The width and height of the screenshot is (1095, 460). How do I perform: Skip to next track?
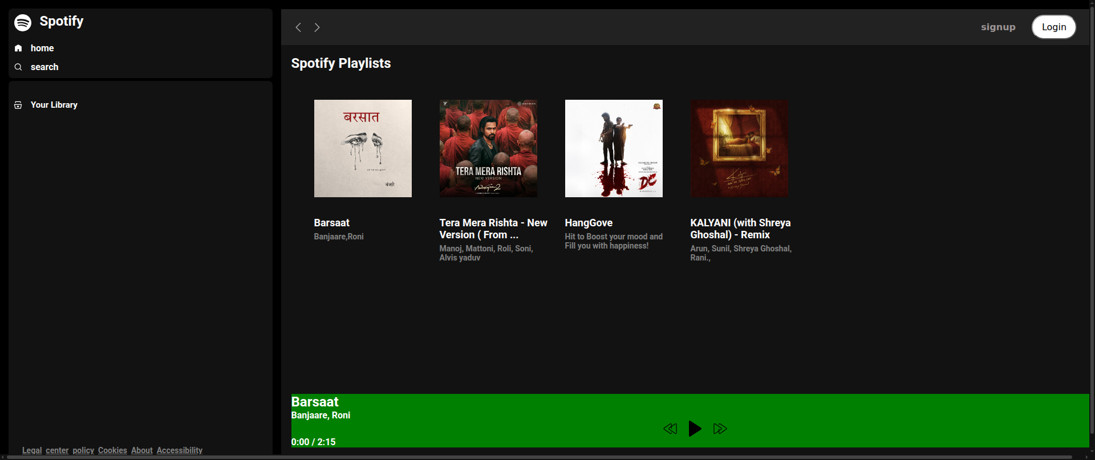720,429
